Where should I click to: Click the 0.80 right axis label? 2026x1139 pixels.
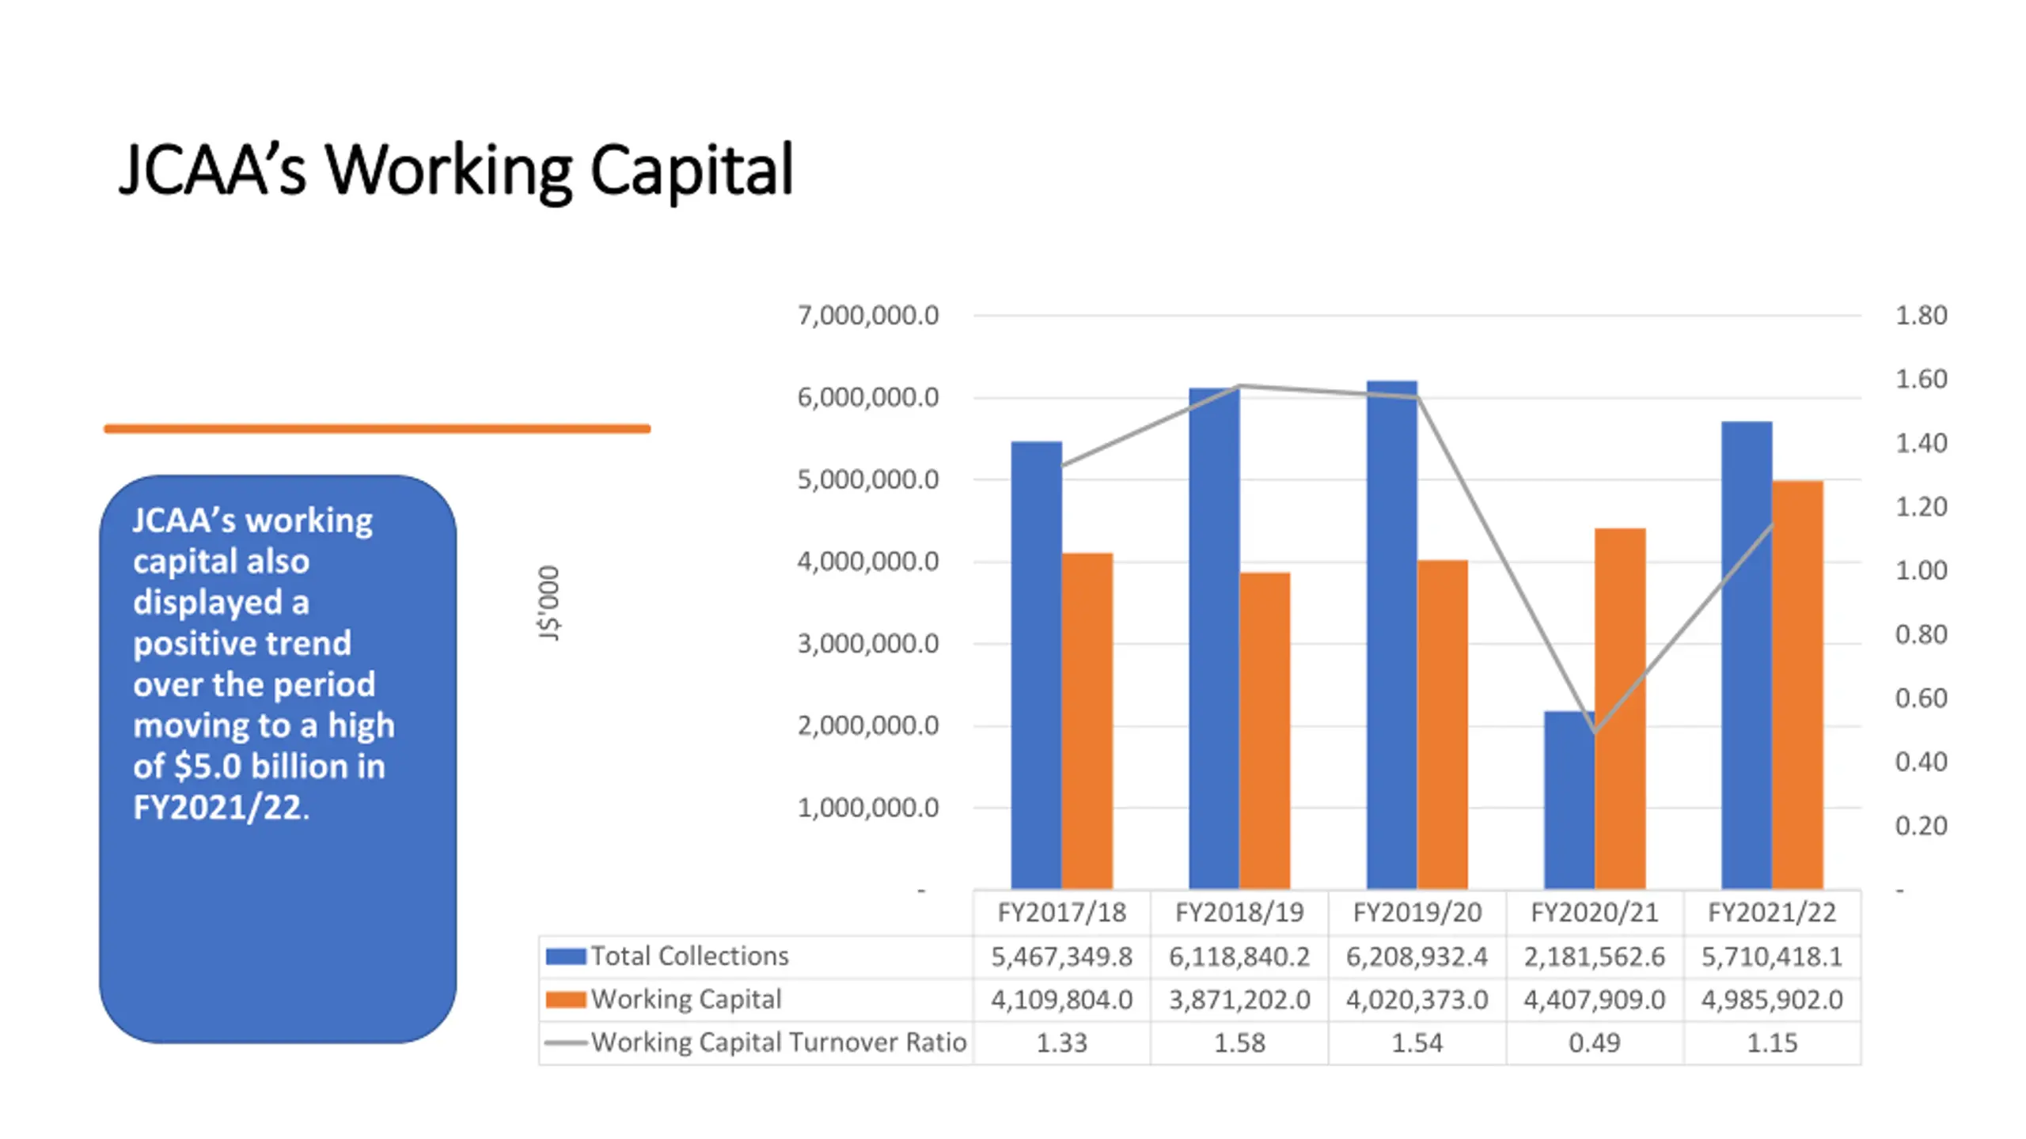1921,634
